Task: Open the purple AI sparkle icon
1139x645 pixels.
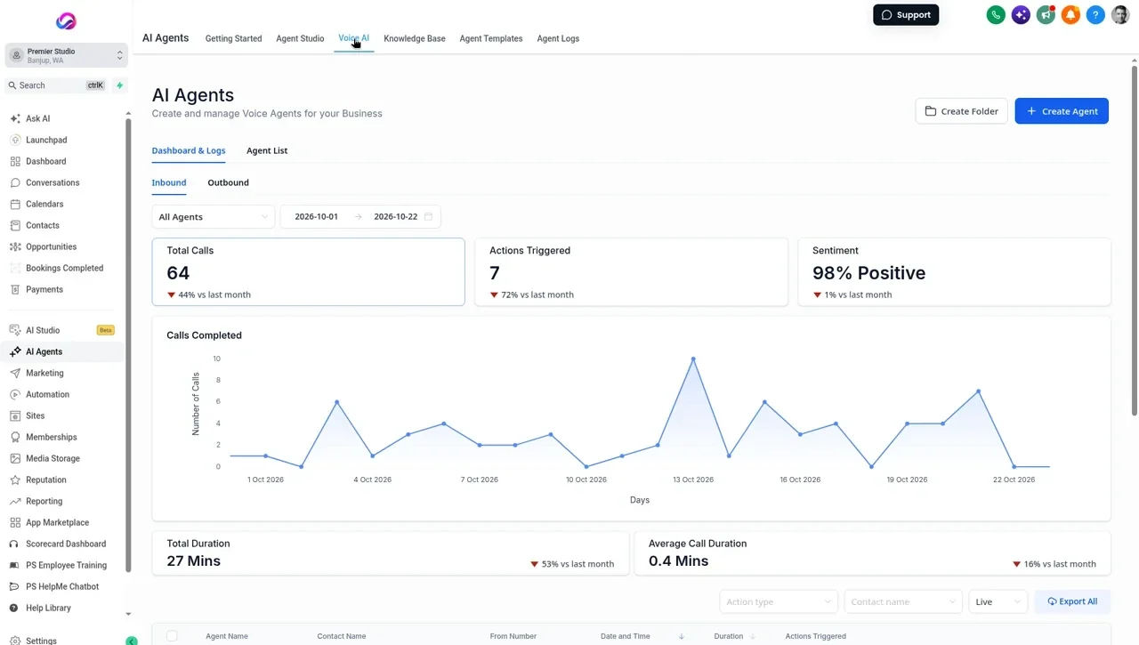Action: coord(1021,15)
